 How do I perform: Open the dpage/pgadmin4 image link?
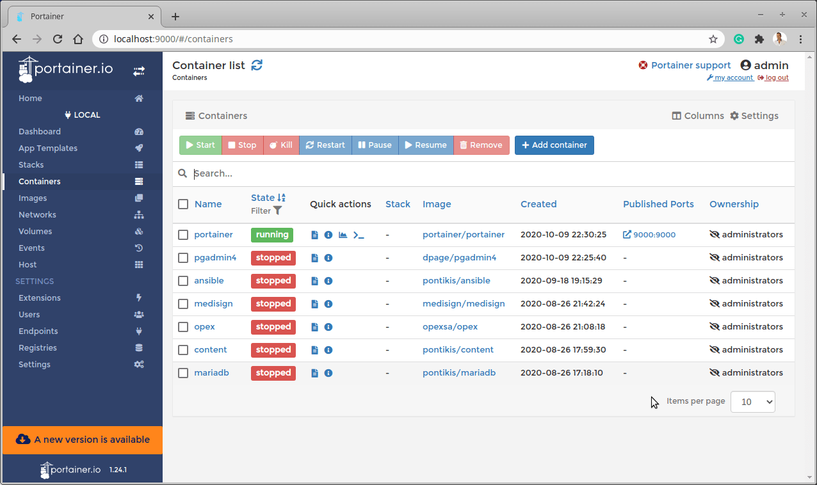(x=460, y=258)
